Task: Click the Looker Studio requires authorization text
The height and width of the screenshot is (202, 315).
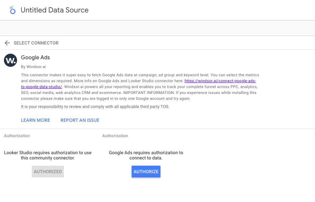Action: tap(48, 155)
